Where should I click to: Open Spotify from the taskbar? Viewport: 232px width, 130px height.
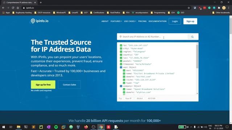(x=56, y=127)
